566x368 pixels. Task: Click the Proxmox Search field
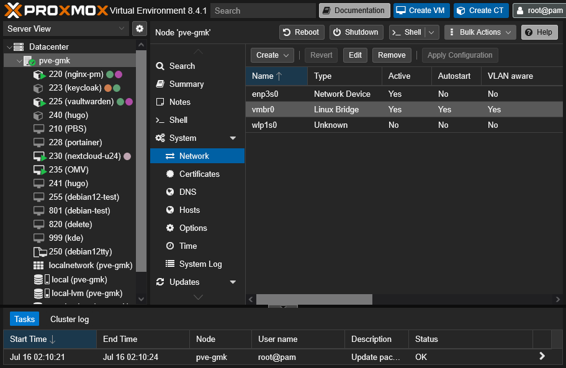pyautogui.click(x=263, y=11)
